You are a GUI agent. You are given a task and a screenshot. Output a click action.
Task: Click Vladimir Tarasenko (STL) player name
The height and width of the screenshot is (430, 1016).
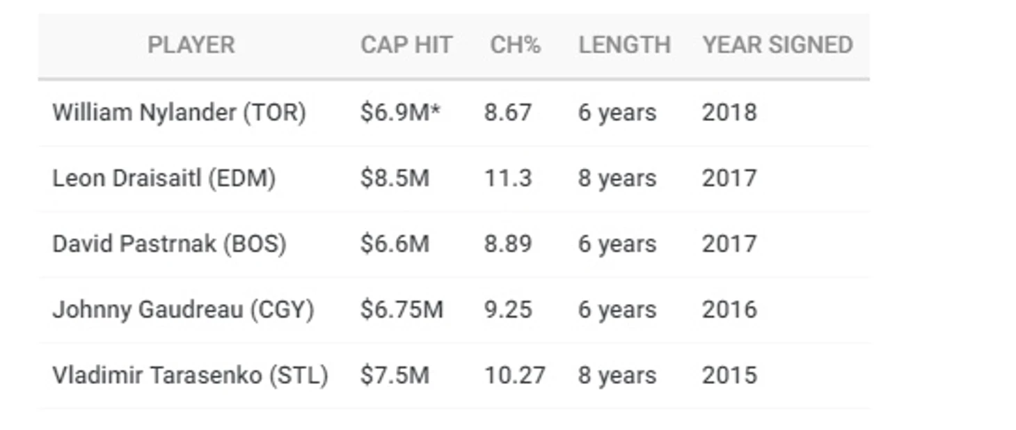coord(190,376)
